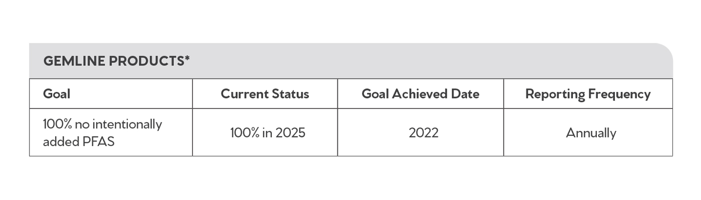The height and width of the screenshot is (200, 701).
Task: Select the '100% no' text in goal cell
Action: point(65,124)
